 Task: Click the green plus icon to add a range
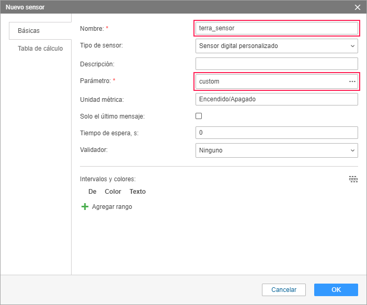pos(85,207)
